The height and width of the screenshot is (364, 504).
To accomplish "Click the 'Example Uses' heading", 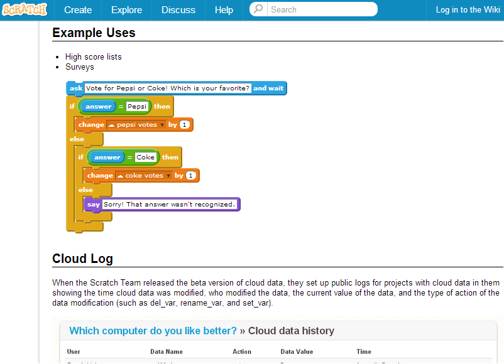I will coord(94,33).
